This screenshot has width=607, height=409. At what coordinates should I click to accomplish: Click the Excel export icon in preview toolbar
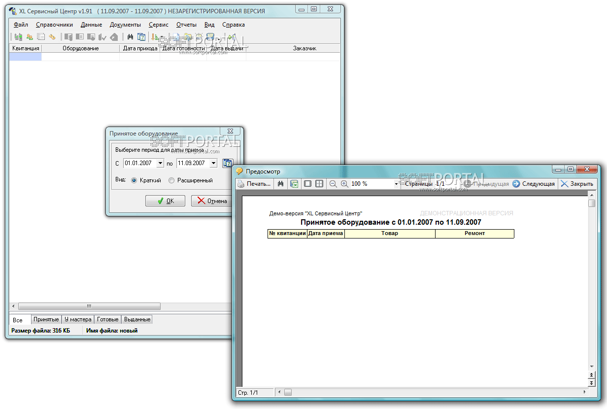click(294, 184)
